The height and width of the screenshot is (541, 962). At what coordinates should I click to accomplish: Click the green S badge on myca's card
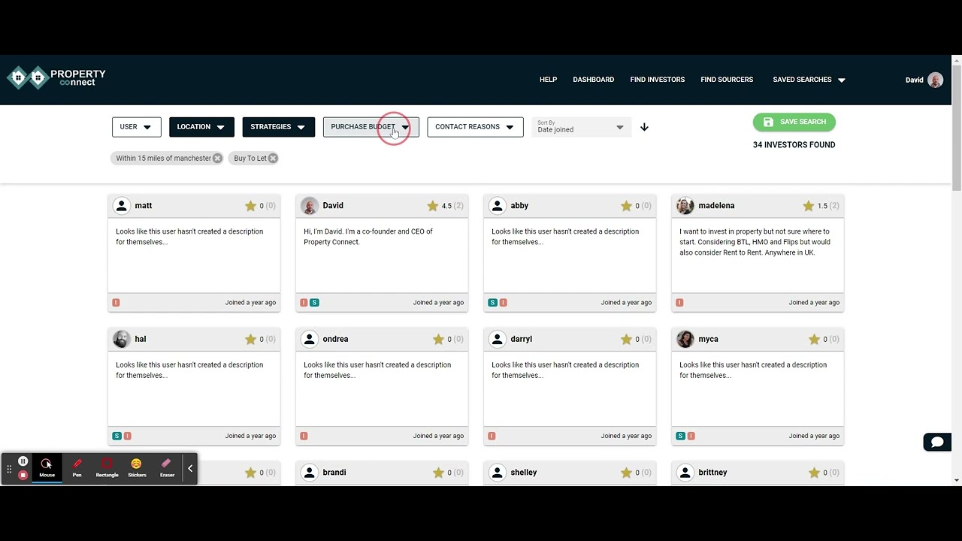pos(680,436)
